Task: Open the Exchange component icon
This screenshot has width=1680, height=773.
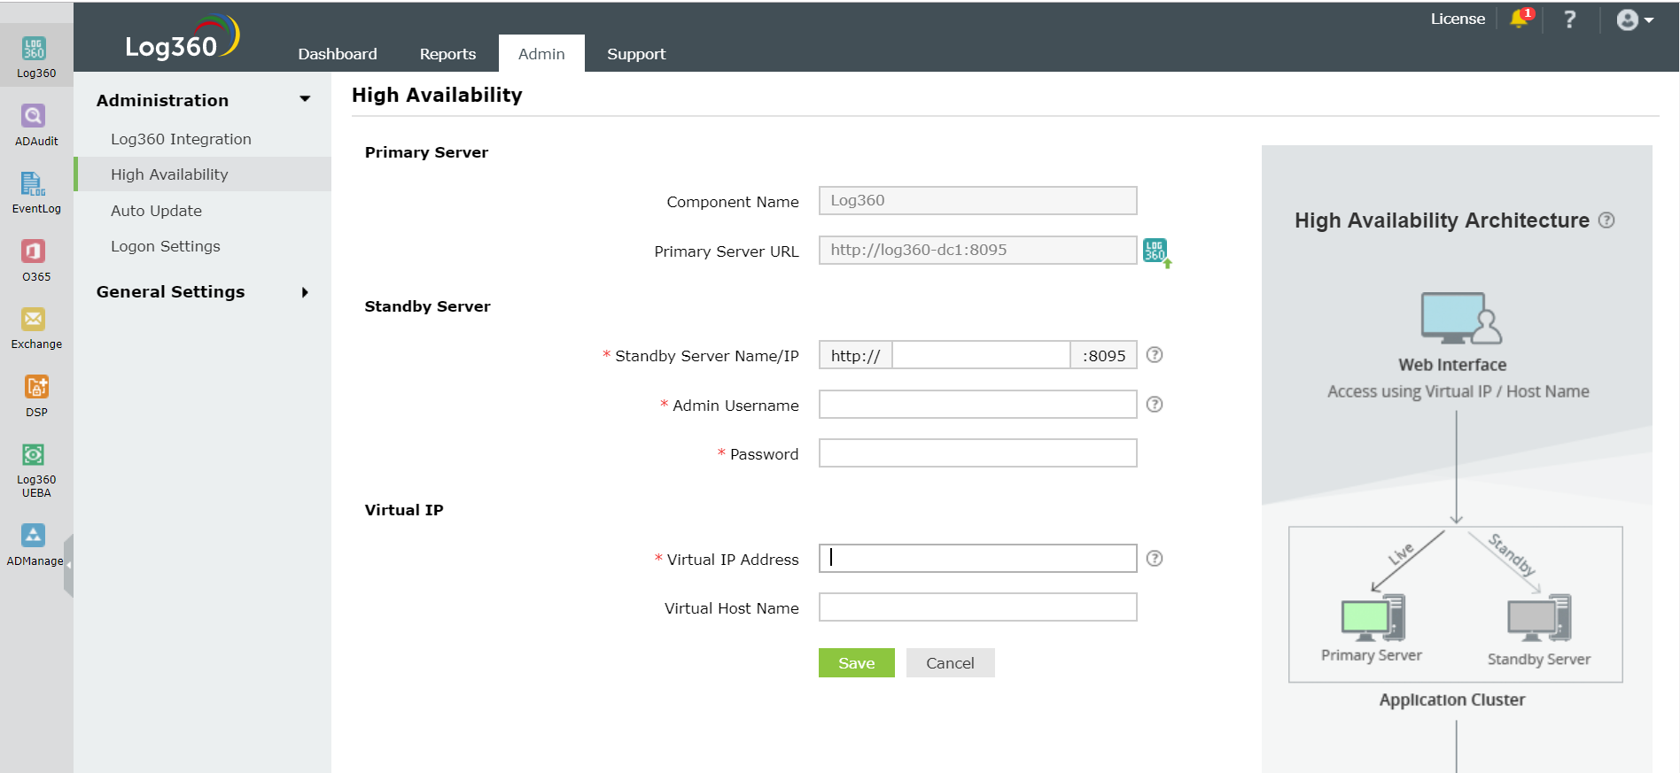Action: coord(35,328)
